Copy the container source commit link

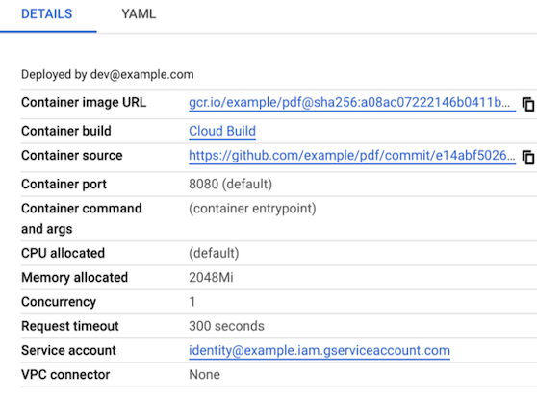pyautogui.click(x=527, y=158)
